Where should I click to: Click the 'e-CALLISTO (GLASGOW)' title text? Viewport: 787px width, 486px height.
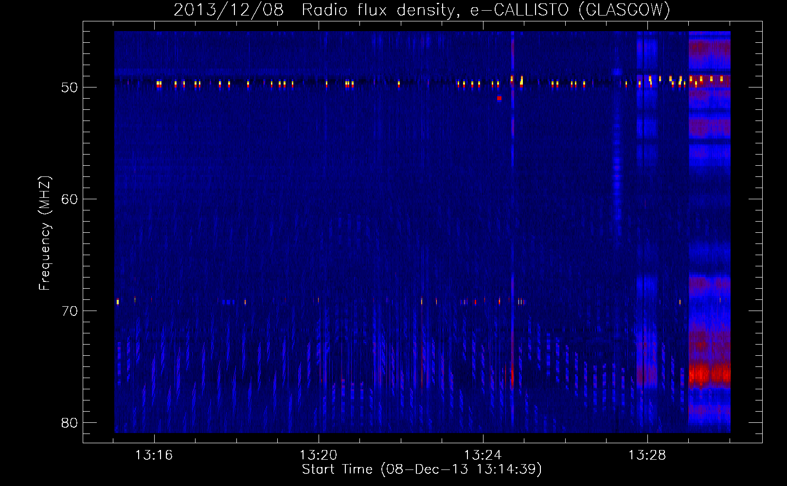[570, 10]
